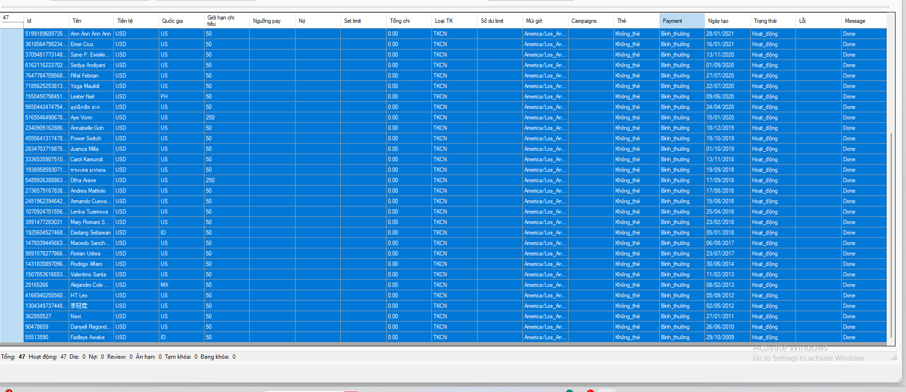Click the Set limit column header
The height and width of the screenshot is (392, 906).
(364, 21)
